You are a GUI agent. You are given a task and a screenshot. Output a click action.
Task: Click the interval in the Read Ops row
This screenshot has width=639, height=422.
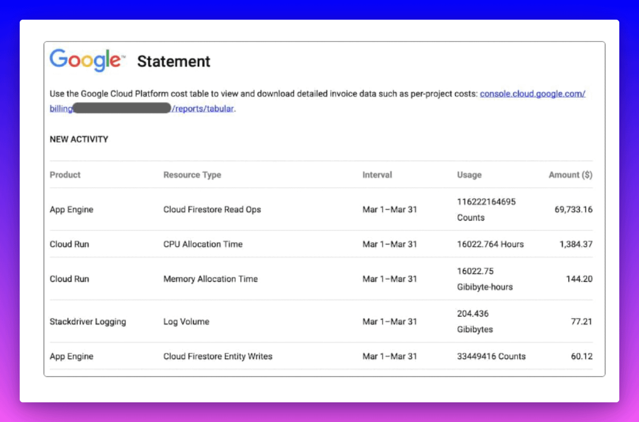coord(390,209)
